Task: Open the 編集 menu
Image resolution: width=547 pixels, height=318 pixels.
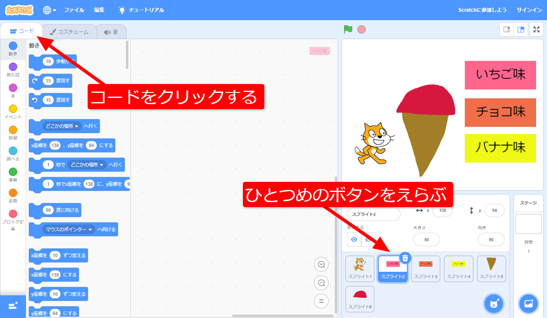Action: [x=99, y=10]
